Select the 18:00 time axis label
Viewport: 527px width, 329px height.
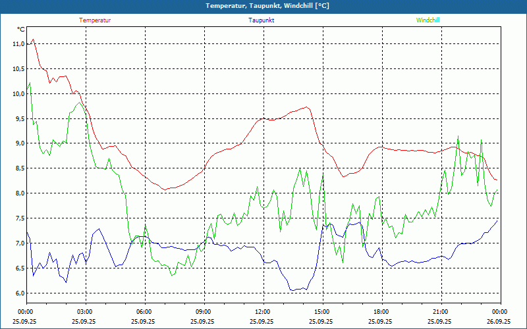[381, 311]
